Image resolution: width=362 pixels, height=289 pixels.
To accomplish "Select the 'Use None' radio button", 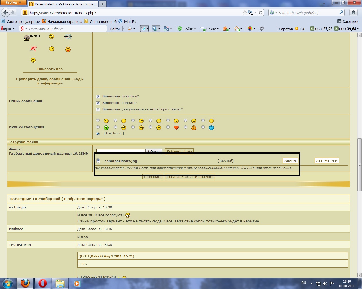I will [x=98, y=133].
